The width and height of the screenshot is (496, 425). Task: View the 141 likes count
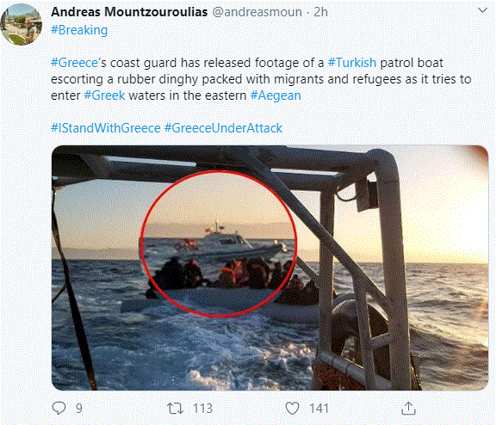pyautogui.click(x=319, y=409)
